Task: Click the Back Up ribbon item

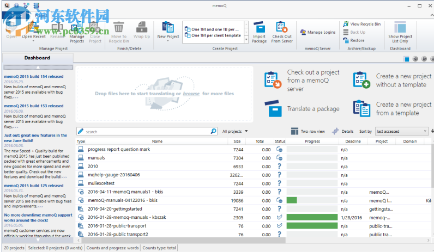Action: coord(354,32)
